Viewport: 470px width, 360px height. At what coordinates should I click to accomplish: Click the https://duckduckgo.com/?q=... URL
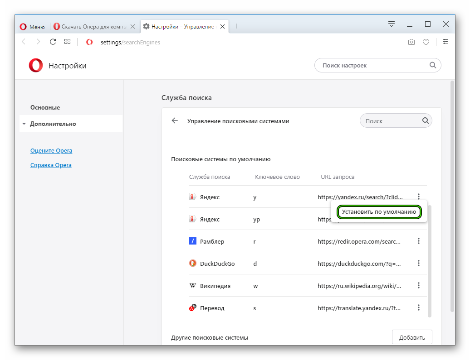(x=359, y=264)
